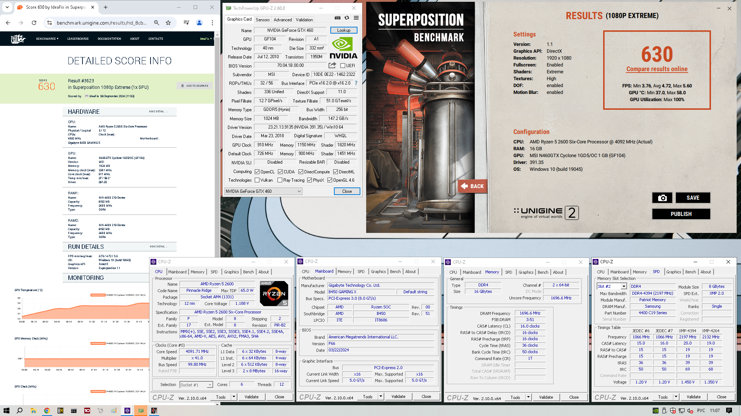
Task: Click the Close button in GPU-Z
Action: click(x=347, y=191)
